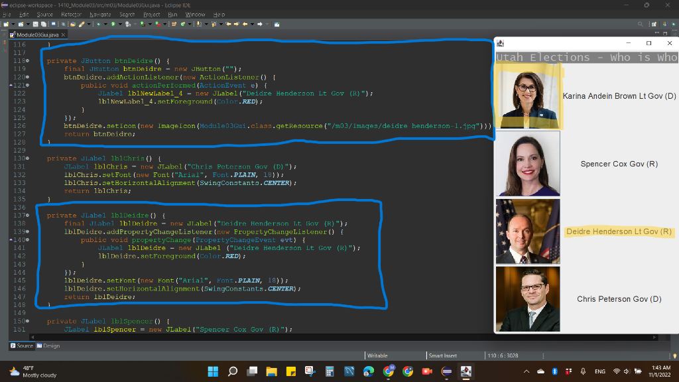Select the Karina Andein Brown photo thumbnail
679x382 pixels.
coord(527,95)
